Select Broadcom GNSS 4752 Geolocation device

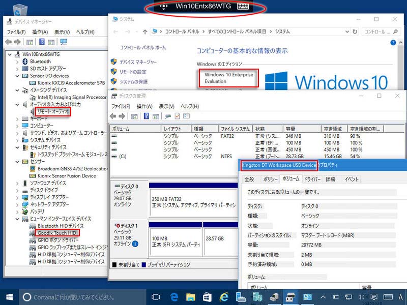coord(73,169)
